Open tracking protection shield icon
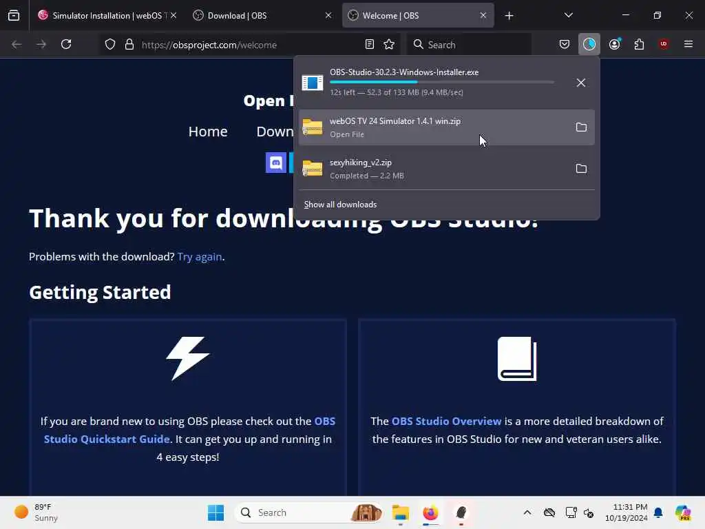This screenshot has height=529, width=705. coord(110,45)
